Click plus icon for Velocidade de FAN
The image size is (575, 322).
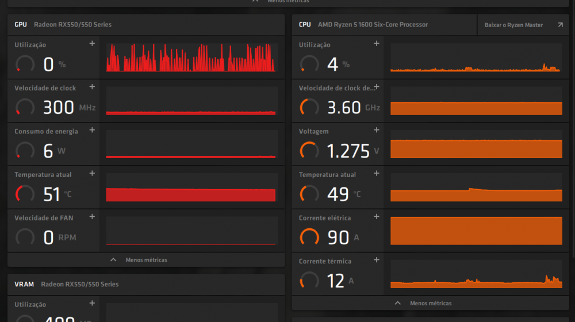(92, 217)
